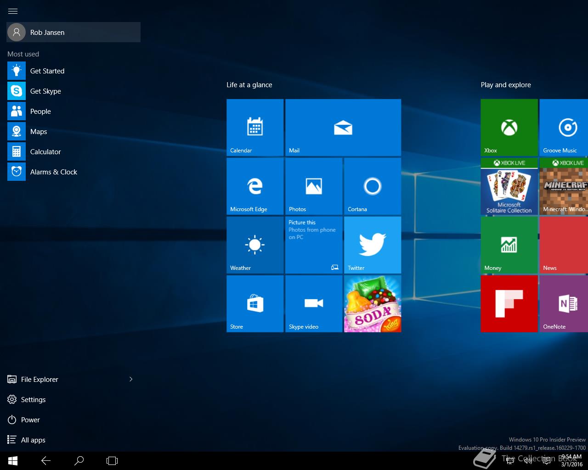588x470 pixels.
Task: Open Rob Jansen user account
Action: (73, 32)
